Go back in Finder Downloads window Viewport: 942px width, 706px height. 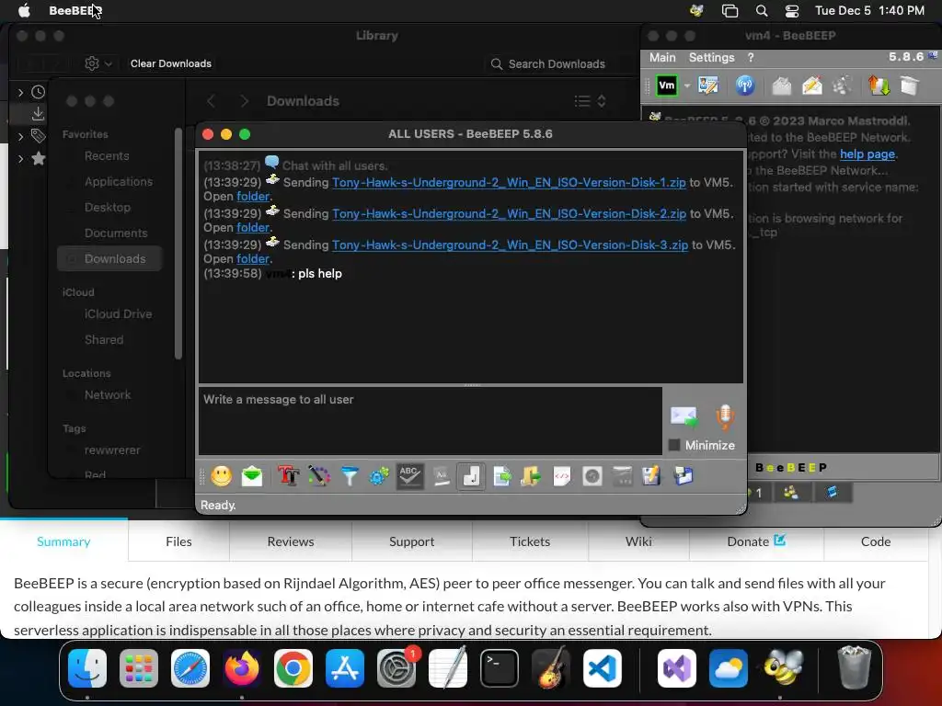(x=211, y=101)
